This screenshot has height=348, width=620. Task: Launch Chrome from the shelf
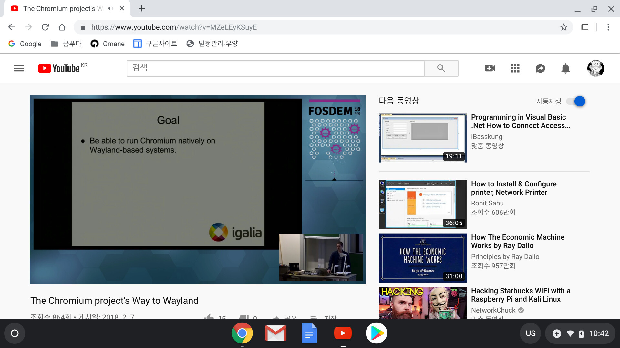(x=242, y=333)
